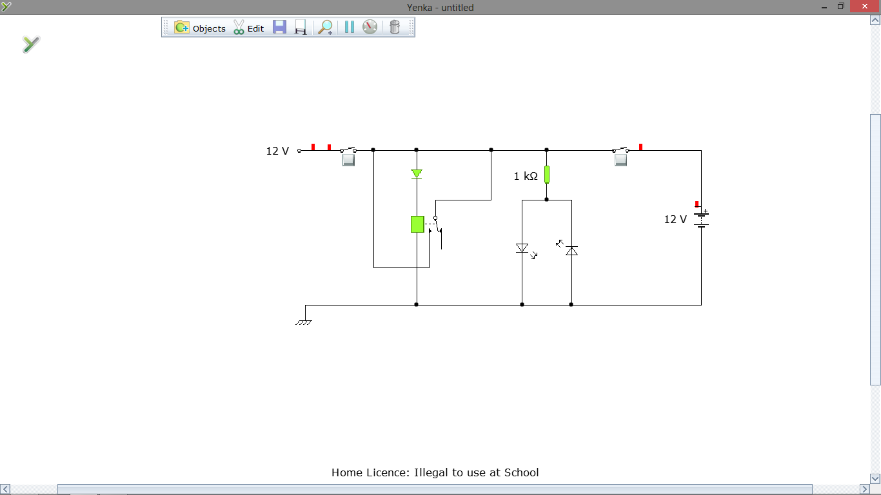The width and height of the screenshot is (881, 495).
Task: Close the Yenka window
Action: coord(866,6)
